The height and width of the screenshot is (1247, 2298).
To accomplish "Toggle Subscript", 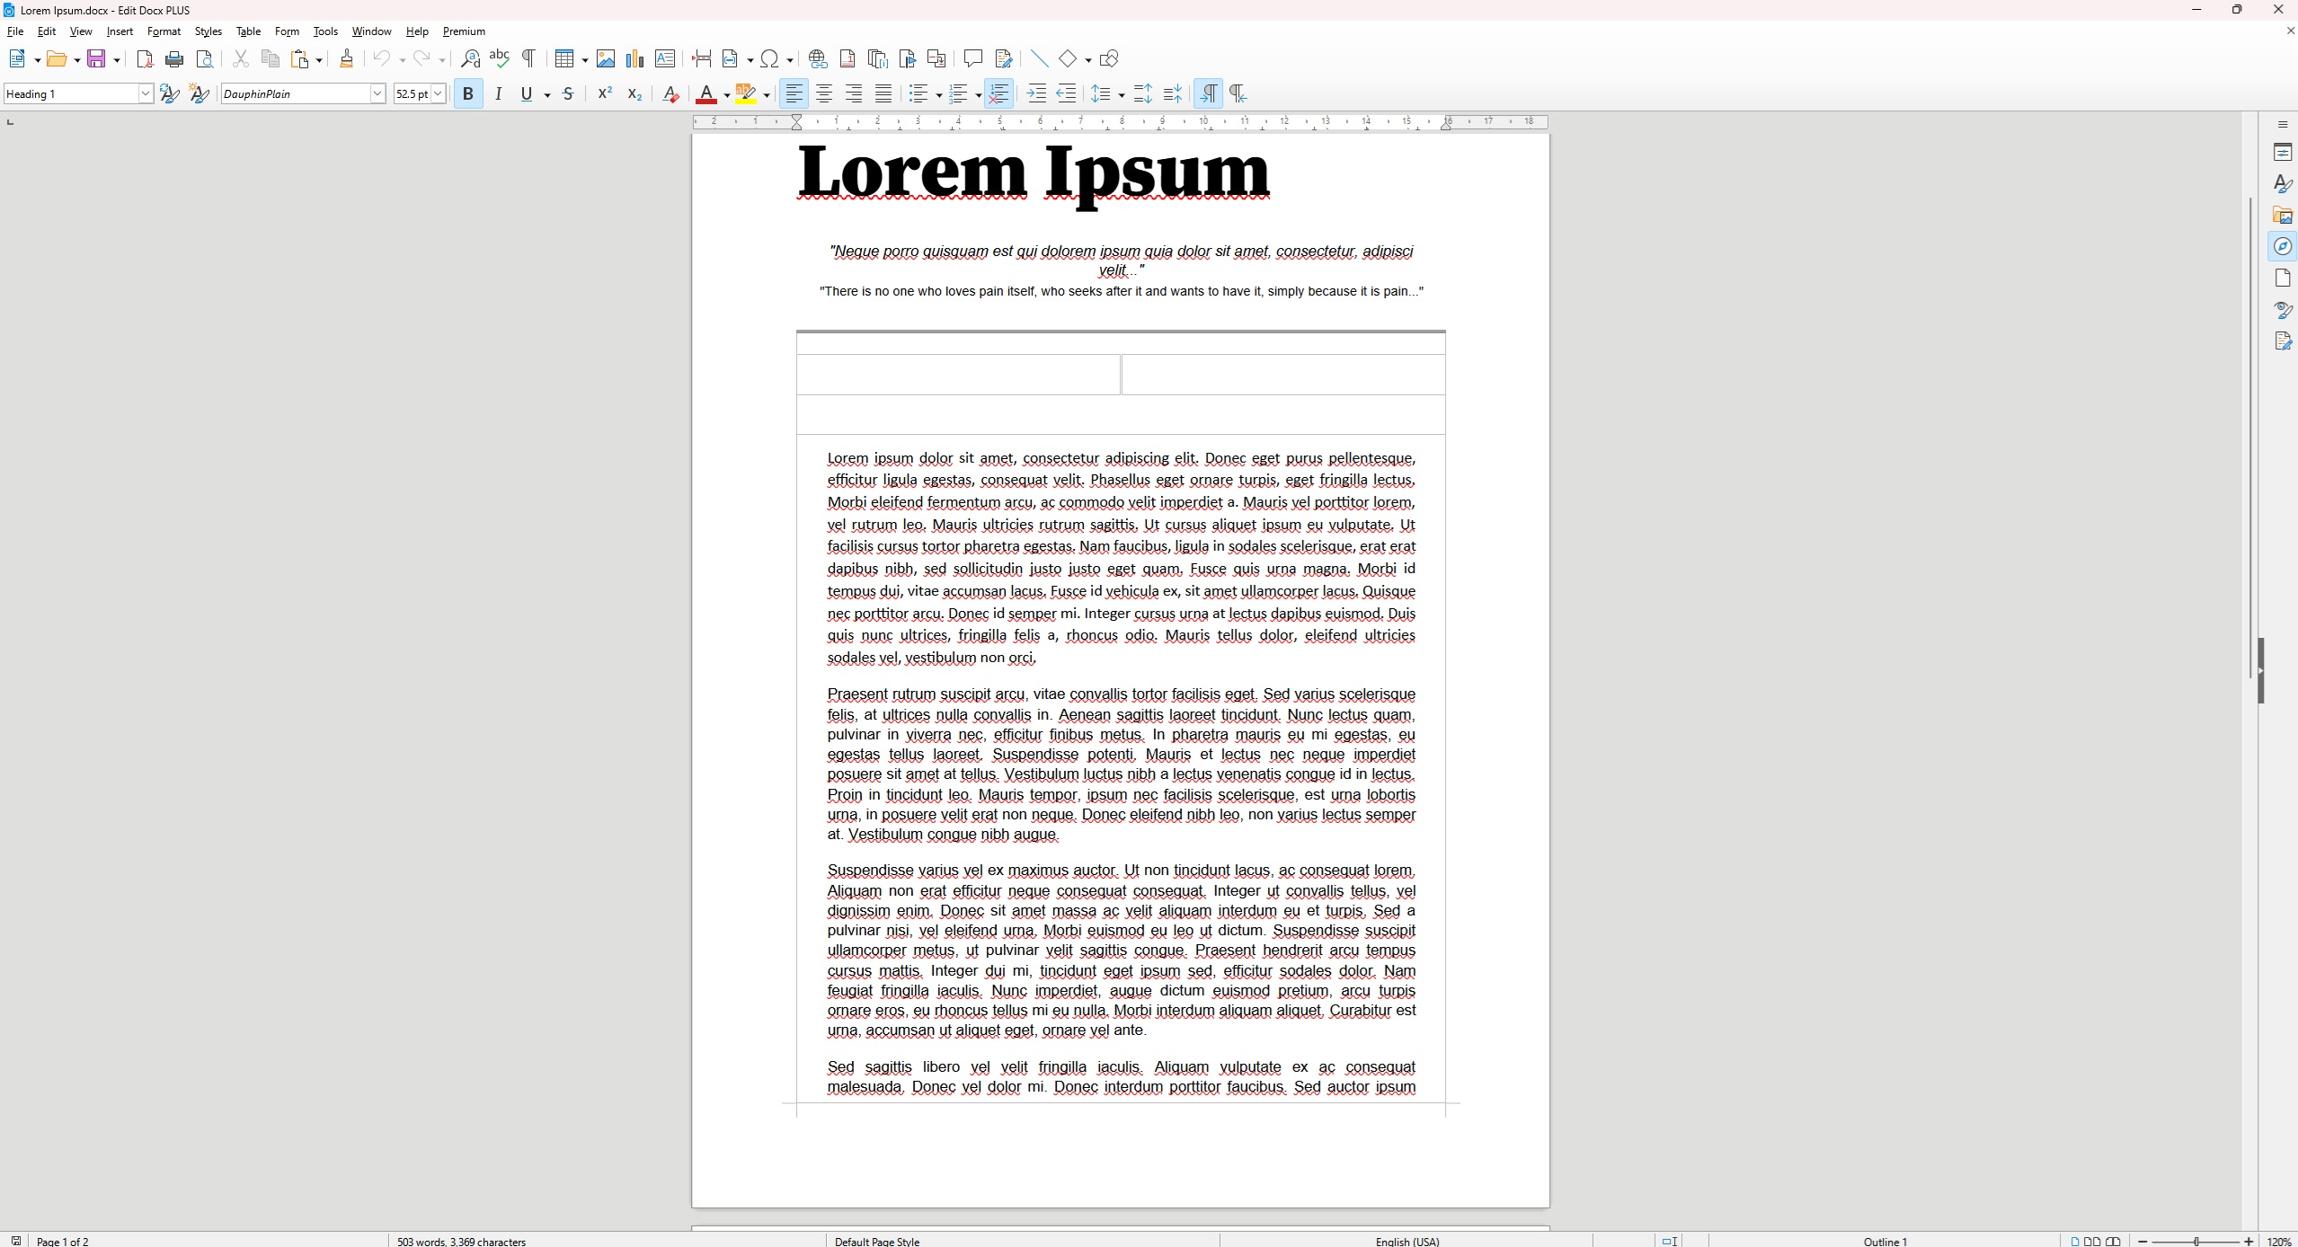I will point(634,94).
